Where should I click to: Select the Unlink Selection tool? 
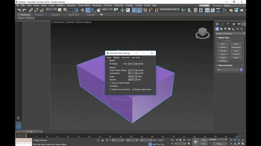point(36,10)
